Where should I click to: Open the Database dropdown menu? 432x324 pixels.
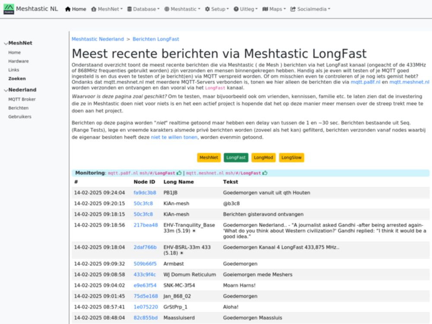[x=143, y=9]
